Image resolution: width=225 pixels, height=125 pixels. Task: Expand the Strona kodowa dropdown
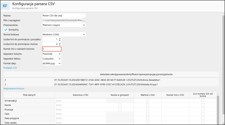64,34
